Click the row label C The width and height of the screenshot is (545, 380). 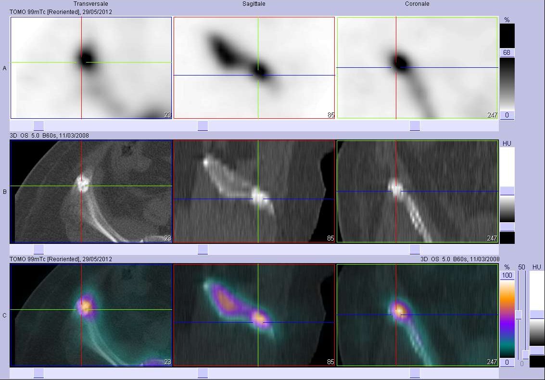[4, 316]
